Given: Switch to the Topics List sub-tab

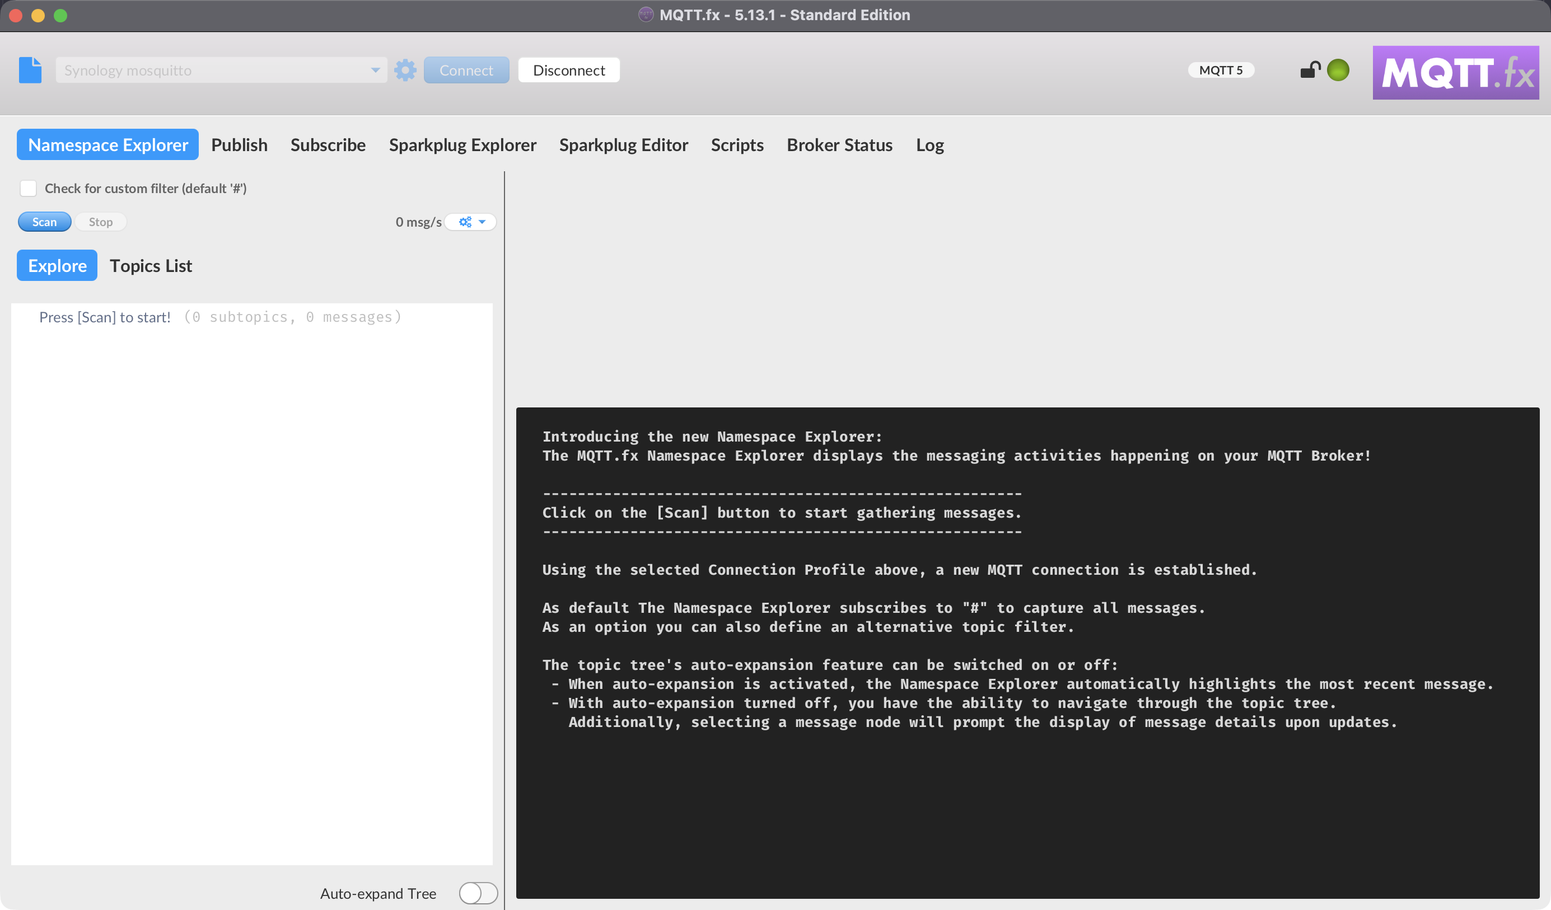Looking at the screenshot, I should pyautogui.click(x=151, y=265).
